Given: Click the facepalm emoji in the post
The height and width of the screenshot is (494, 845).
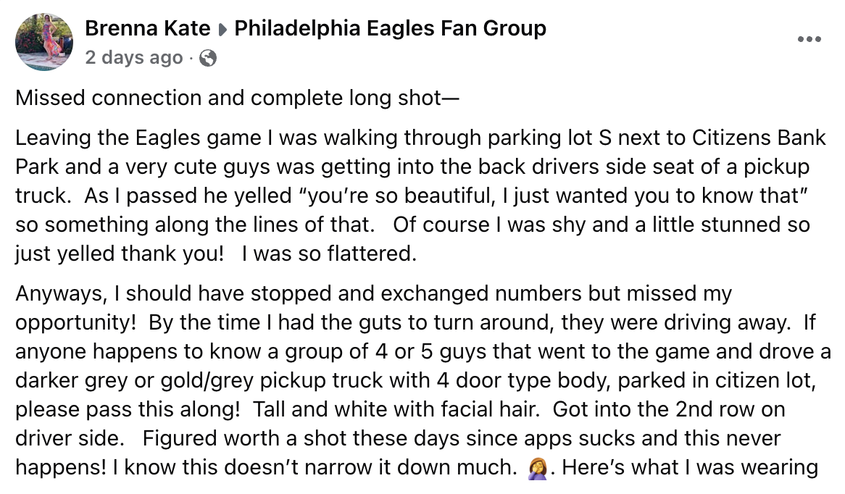Looking at the screenshot, I should (535, 469).
